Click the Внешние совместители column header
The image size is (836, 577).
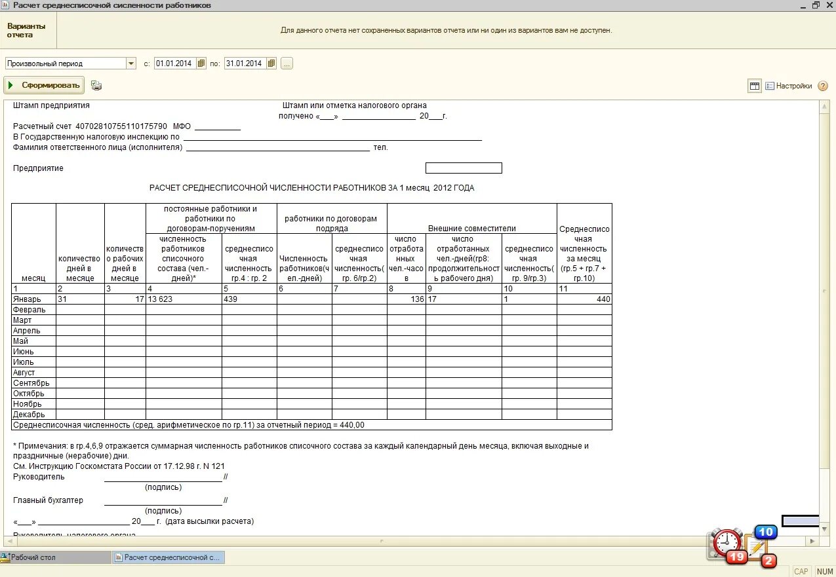(471, 219)
